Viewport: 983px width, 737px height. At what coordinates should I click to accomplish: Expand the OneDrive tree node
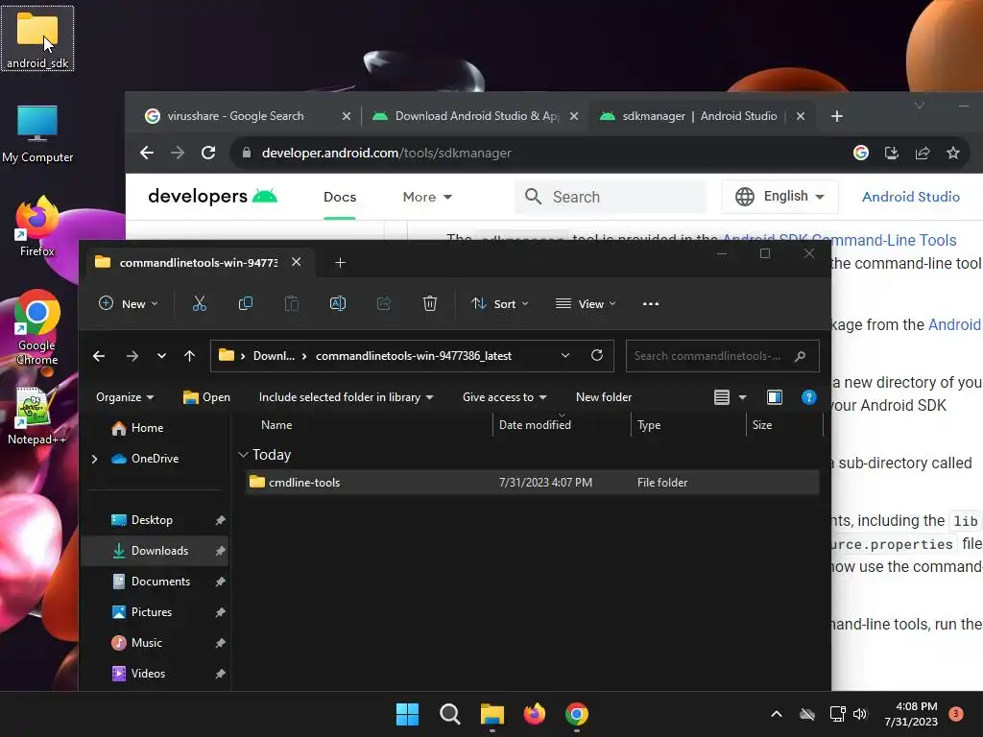95,459
